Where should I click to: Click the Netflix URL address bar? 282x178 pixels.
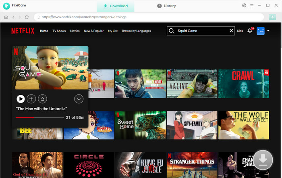149,17
